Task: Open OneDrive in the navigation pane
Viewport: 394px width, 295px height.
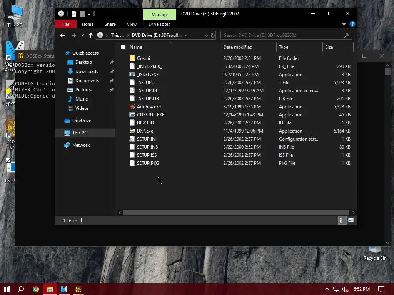Action: click(x=82, y=120)
